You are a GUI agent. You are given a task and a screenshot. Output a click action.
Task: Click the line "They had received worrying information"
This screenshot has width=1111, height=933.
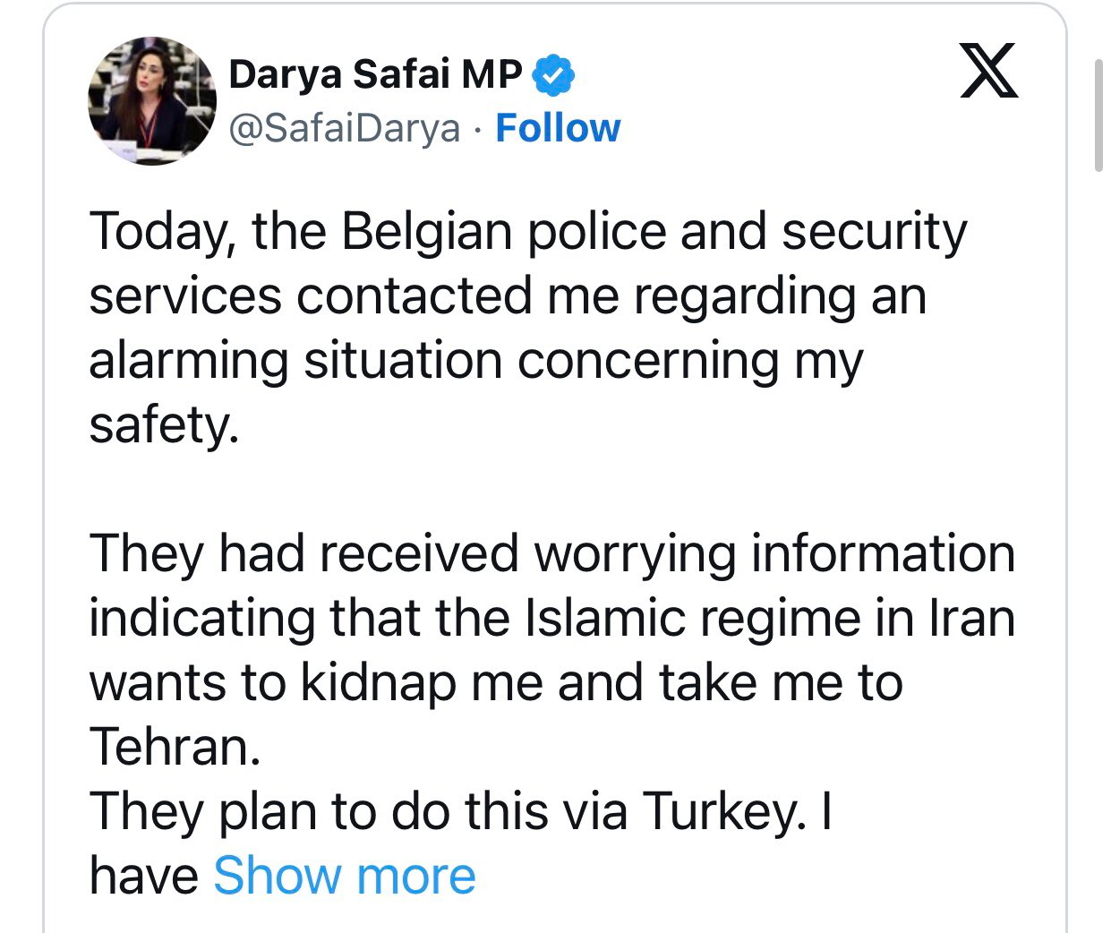[551, 553]
